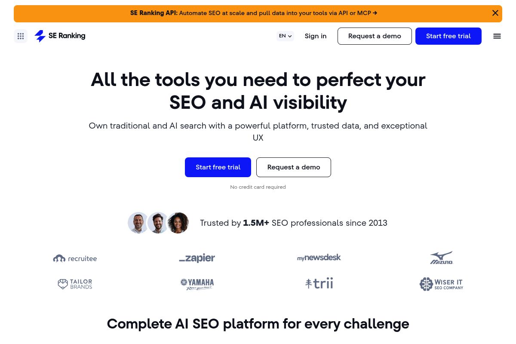516x344 pixels.
Task: Click Request a demo in the header
Action: coord(375,36)
